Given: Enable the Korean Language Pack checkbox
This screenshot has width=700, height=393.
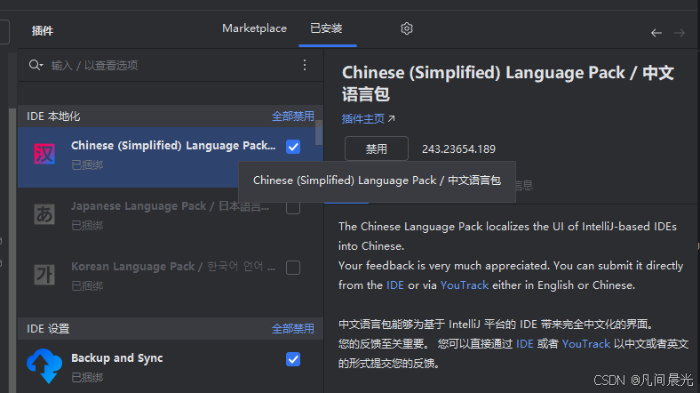Looking at the screenshot, I should pyautogui.click(x=293, y=268).
